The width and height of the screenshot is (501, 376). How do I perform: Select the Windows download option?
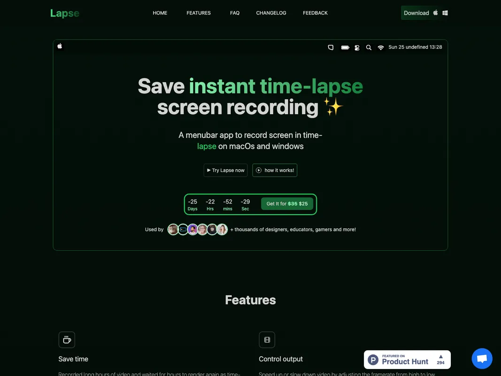click(445, 13)
